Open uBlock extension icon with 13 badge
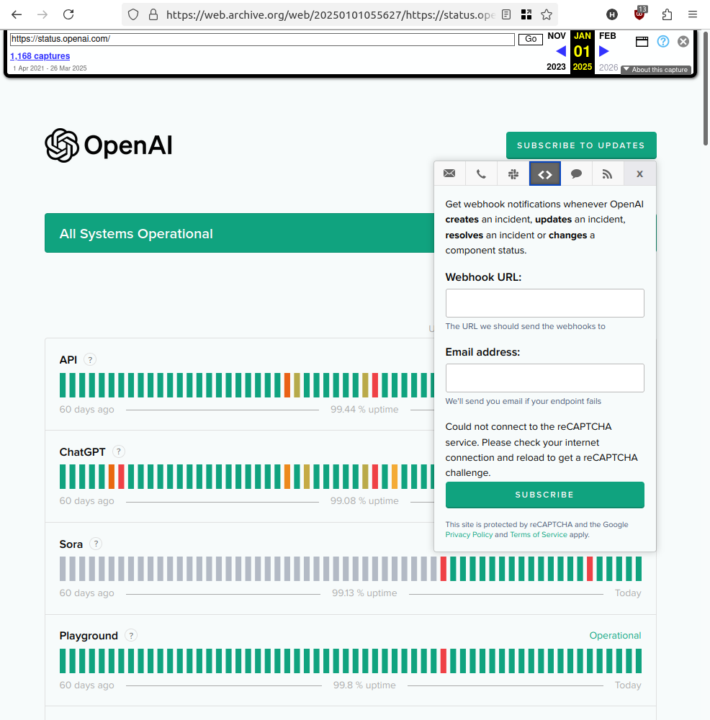Screen dimensions: 710x720 (x=639, y=14)
